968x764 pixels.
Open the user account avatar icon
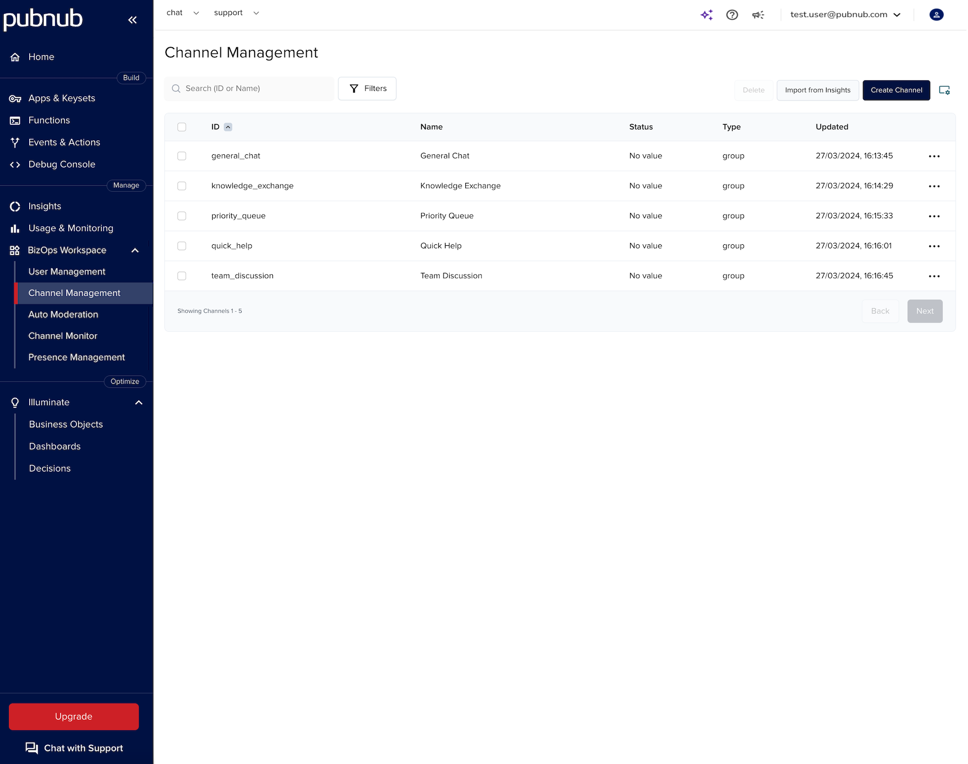936,15
